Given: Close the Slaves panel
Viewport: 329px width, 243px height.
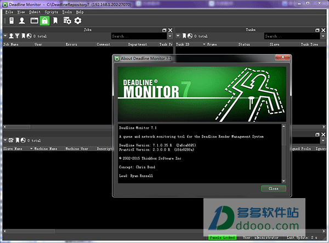Looking at the screenshot, I should click(324, 135).
